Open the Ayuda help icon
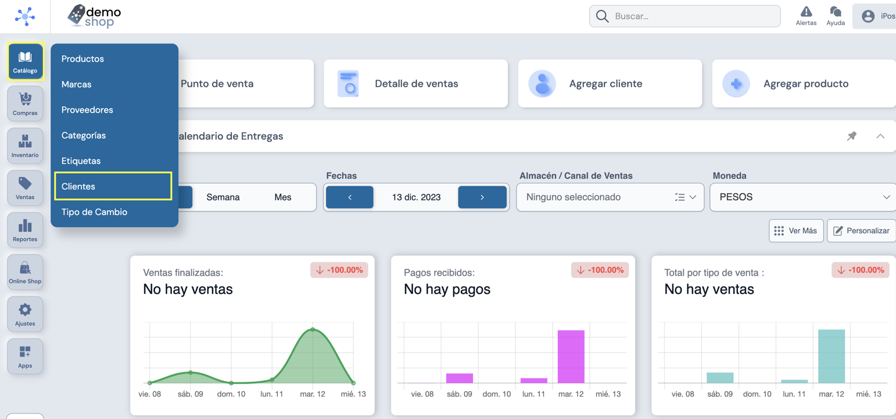 836,16
